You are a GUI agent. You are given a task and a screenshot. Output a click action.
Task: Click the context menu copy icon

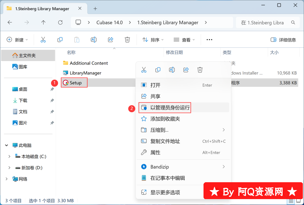pos(158,70)
